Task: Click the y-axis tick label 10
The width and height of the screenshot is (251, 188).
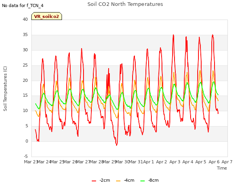Action: click(x=25, y=110)
